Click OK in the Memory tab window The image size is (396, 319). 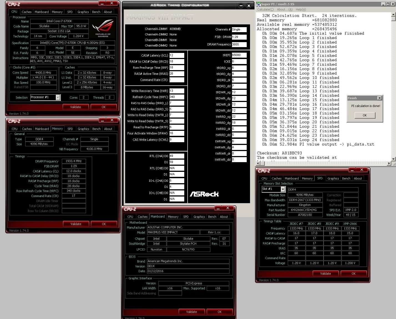point(104,224)
